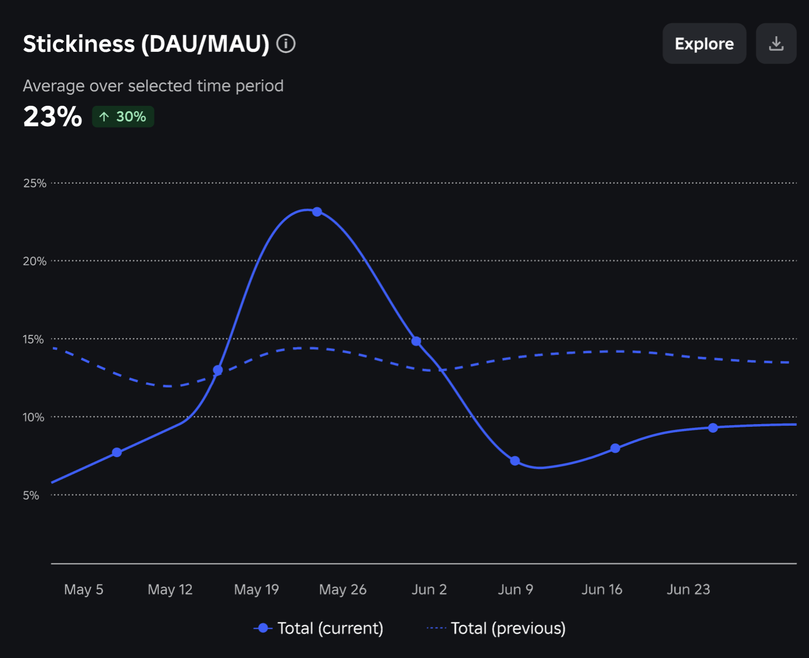Select the peak data point near 23%

tap(317, 212)
